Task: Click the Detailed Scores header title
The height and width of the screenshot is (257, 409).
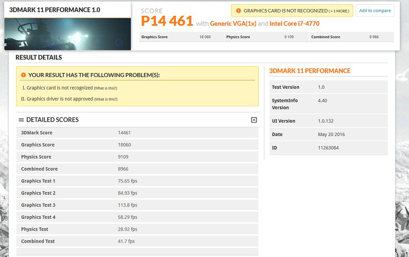Action: click(x=52, y=120)
